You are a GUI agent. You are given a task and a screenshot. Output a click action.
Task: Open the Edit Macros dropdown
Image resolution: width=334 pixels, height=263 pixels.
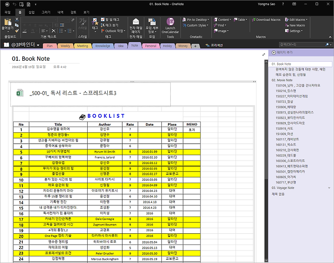[x=296, y=19]
